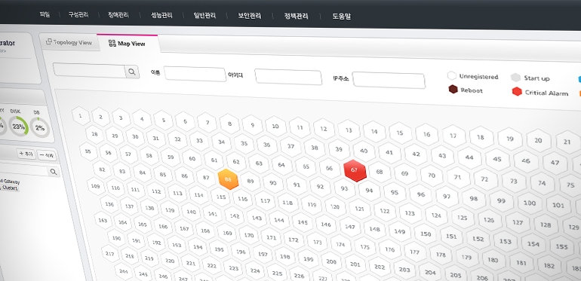Click the − 삭제 button in sidebar
Viewport: 581px width, 281px height.
click(x=48, y=155)
